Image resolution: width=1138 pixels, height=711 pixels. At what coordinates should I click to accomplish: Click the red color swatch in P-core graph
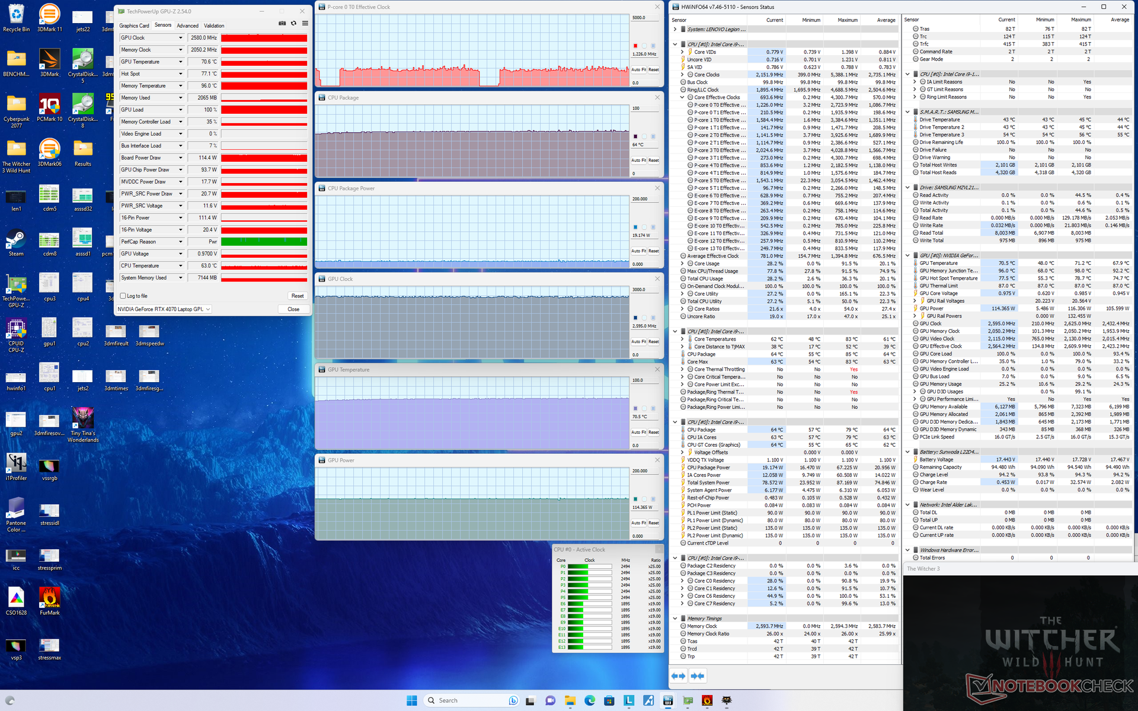[635, 46]
